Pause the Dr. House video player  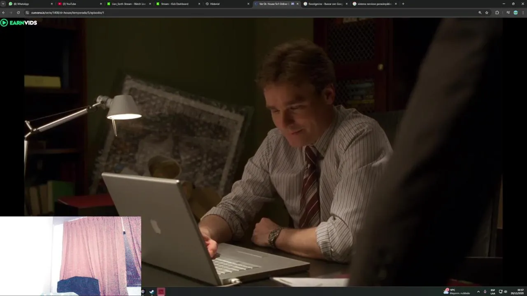[x=263, y=152]
